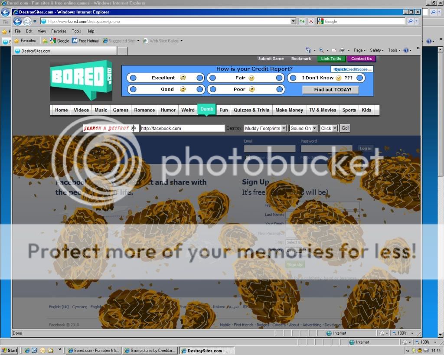Open the Home icon in command bar
444x355 pixels.
point(308,50)
